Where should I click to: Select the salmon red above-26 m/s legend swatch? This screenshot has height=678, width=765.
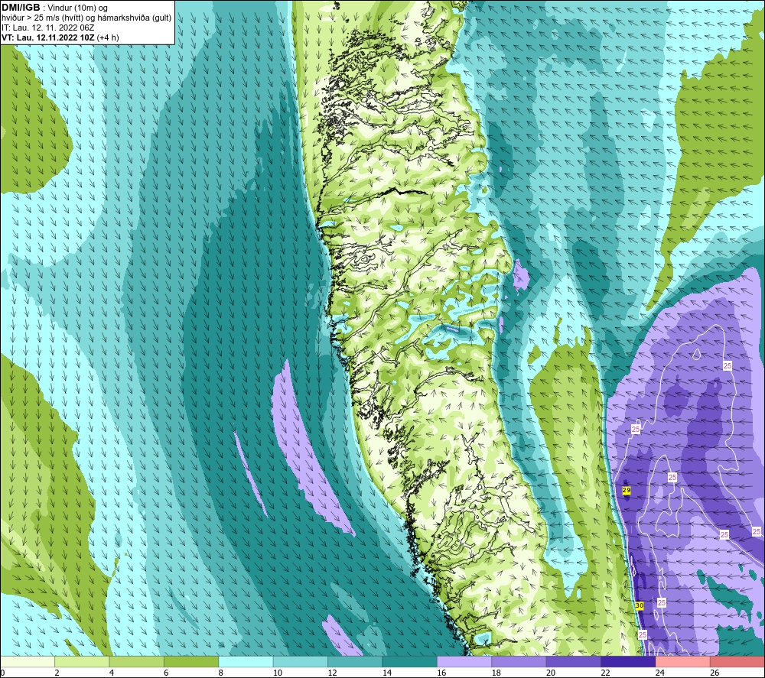(x=737, y=661)
